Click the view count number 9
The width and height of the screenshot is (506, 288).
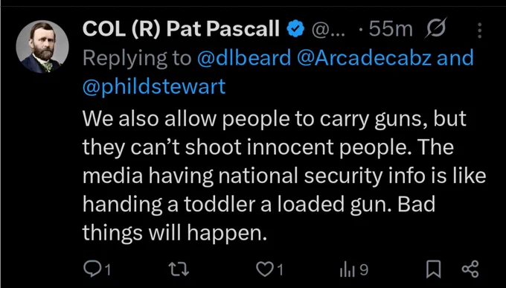[364, 270]
